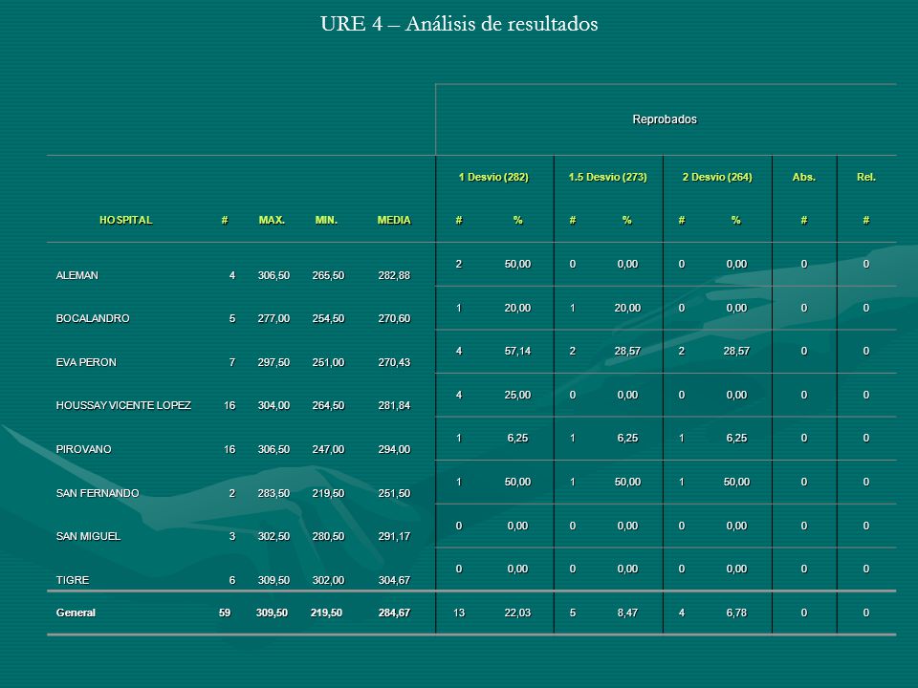Click EVA PERON's media value 270,43
This screenshot has height=688, width=918.
(x=394, y=363)
